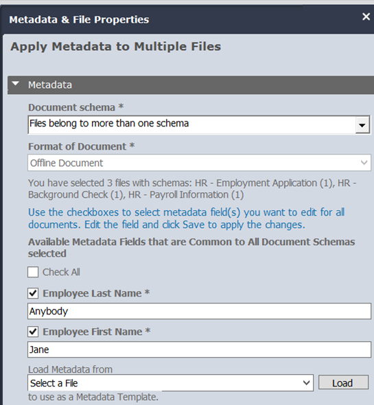Click the Load button
The height and width of the screenshot is (405, 374).
coord(343,382)
